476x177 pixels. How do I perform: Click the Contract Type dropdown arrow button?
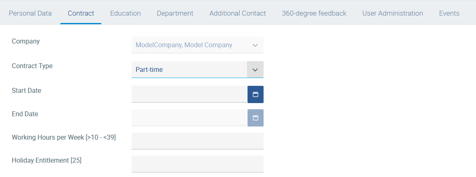pyautogui.click(x=255, y=69)
